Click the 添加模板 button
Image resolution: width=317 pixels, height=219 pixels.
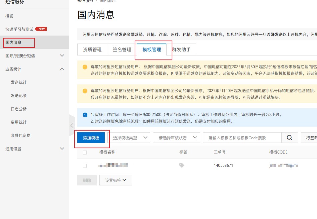(91, 138)
